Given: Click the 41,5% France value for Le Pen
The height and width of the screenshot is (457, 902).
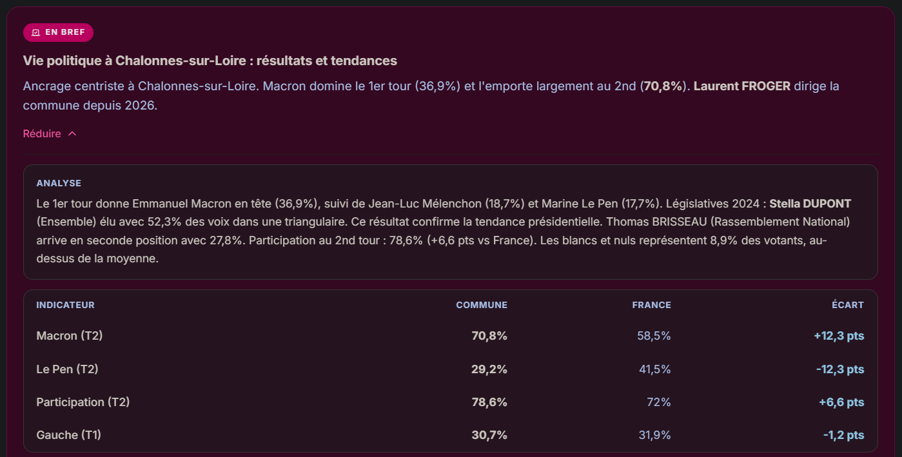Looking at the screenshot, I should click(x=654, y=369).
